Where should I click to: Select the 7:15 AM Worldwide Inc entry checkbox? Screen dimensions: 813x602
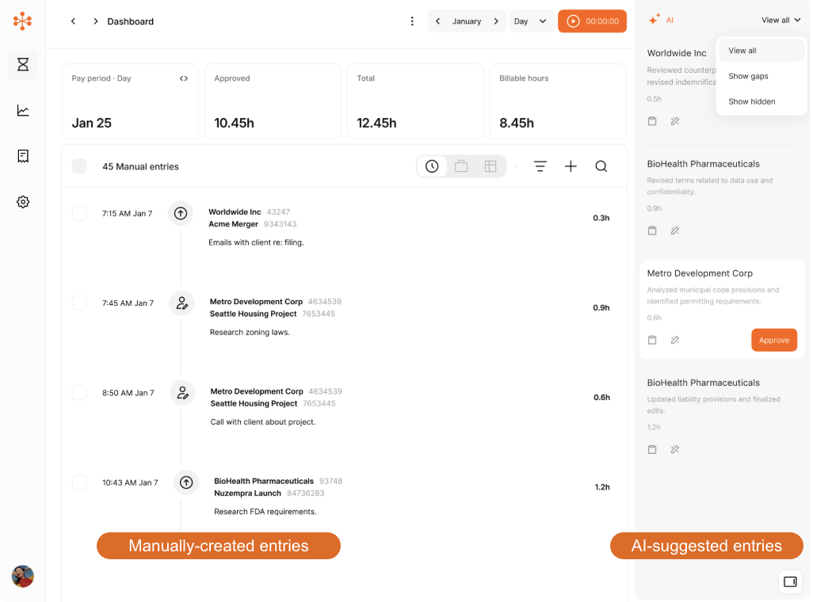point(79,213)
